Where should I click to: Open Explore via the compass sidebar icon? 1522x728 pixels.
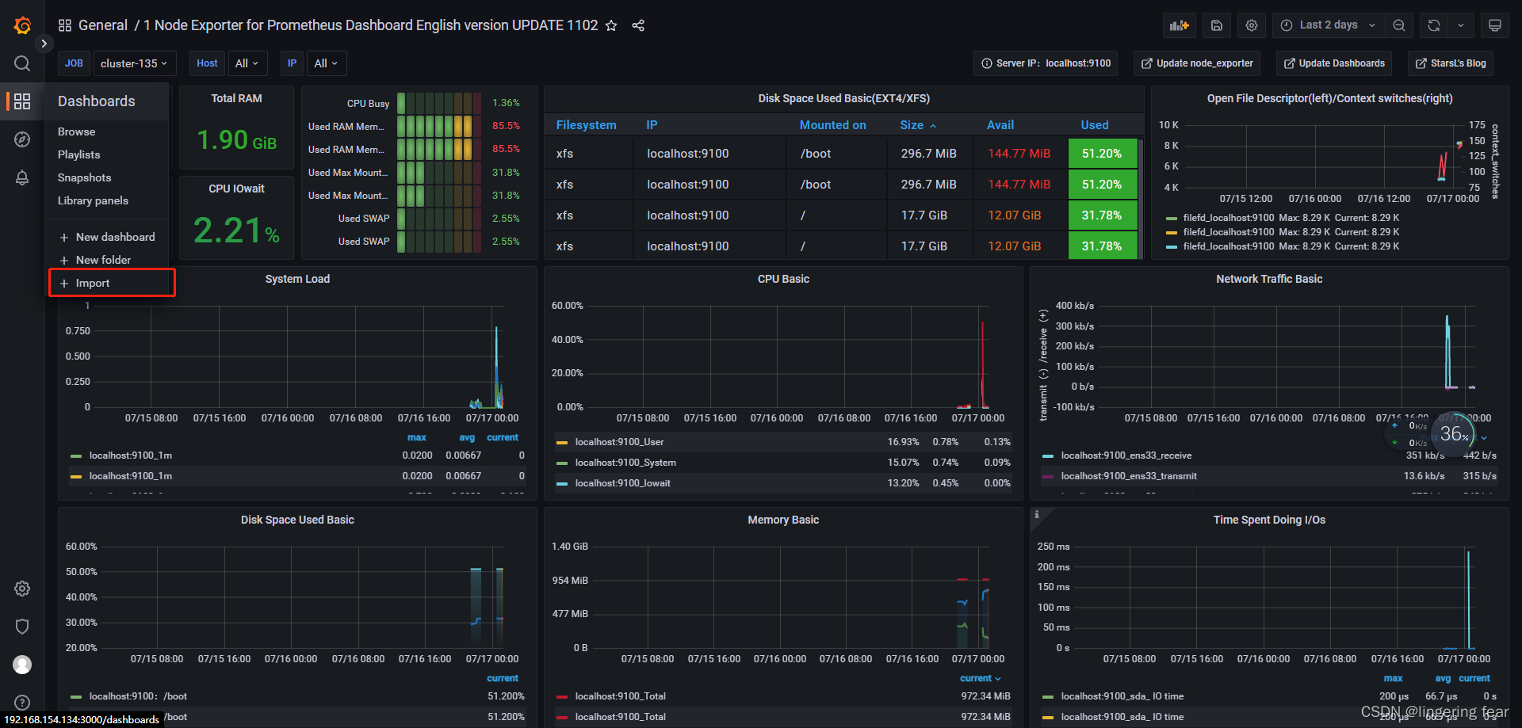21,139
